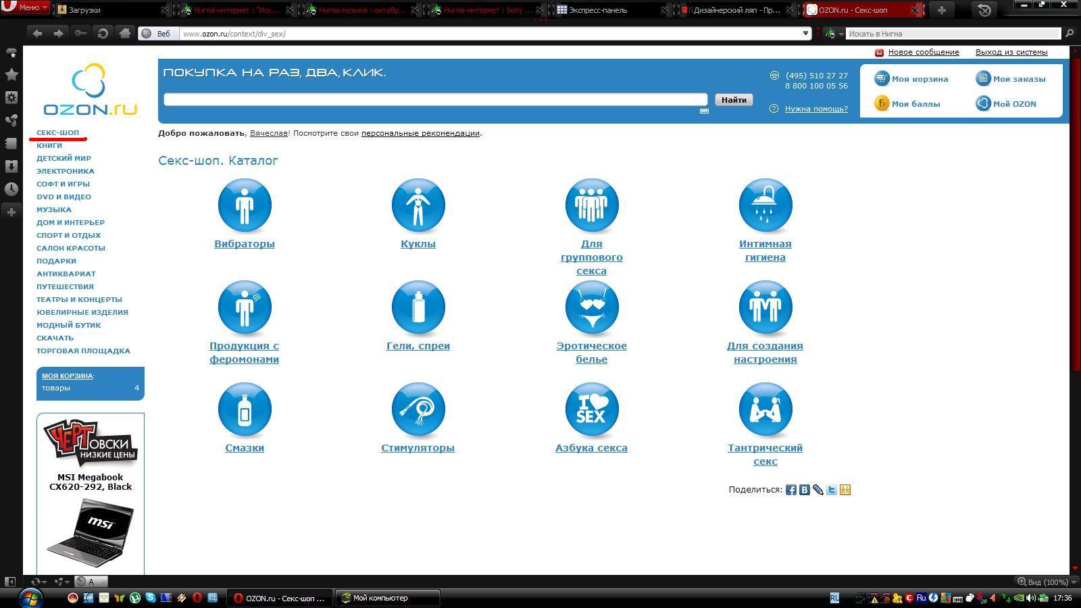This screenshot has height=608, width=1081.
Task: Select ТОРГОВАЯ ПЛОЩАДКА in the left menu
Action: [83, 351]
